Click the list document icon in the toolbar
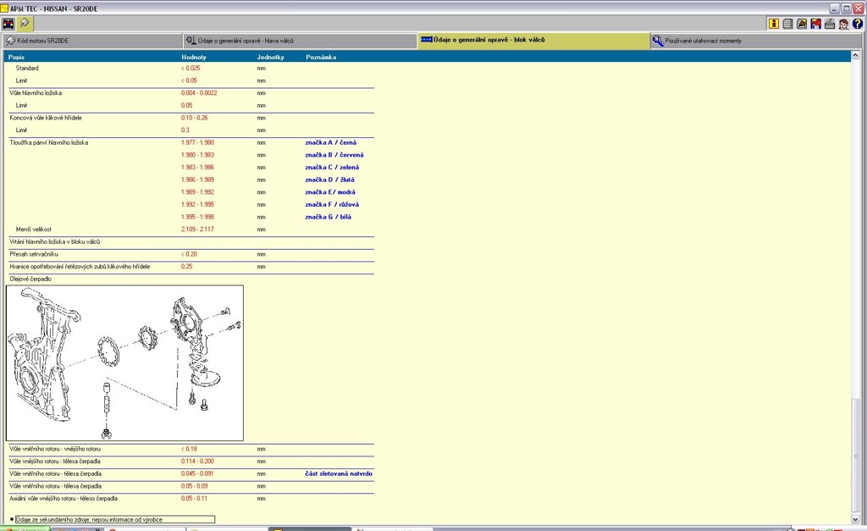 click(787, 24)
